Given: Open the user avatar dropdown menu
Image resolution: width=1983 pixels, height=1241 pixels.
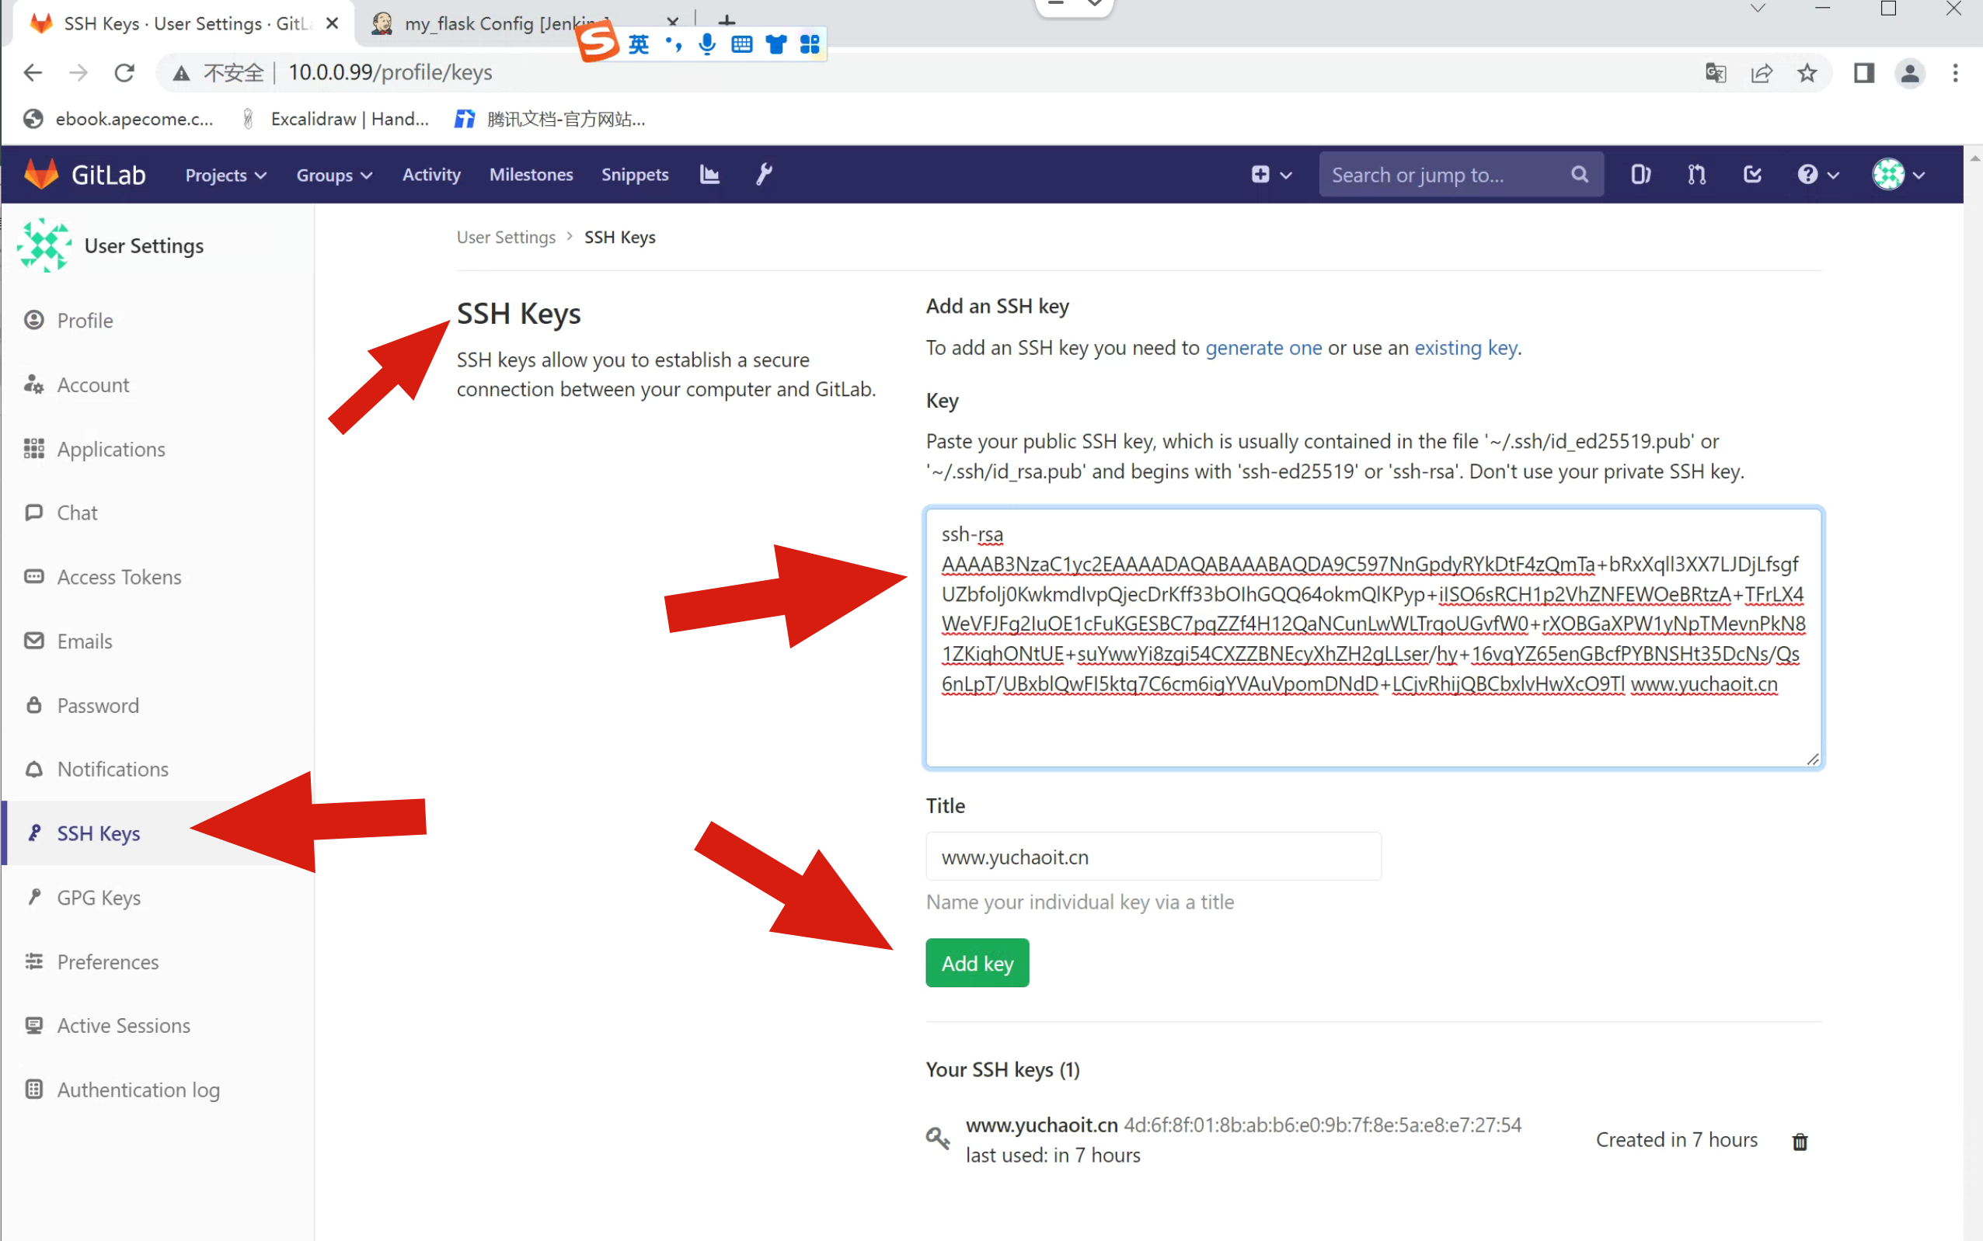Looking at the screenshot, I should tap(1898, 174).
